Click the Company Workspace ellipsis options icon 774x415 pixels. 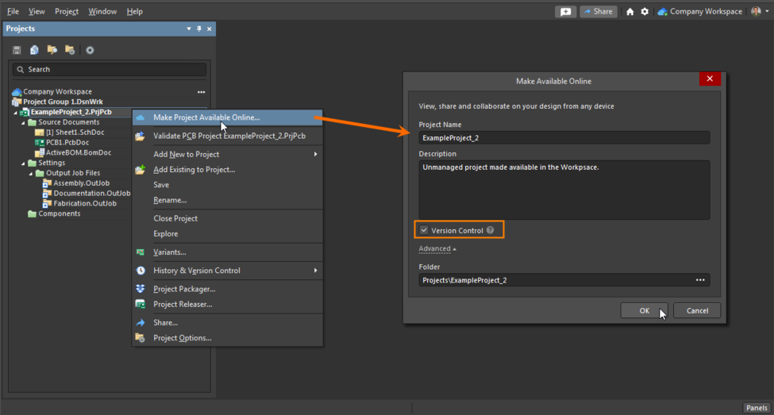click(x=201, y=92)
